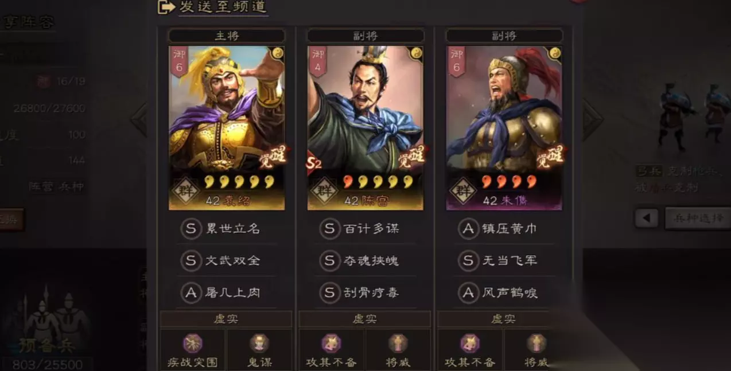731x371 pixels.
Task: Open the 兵种选择 selector button
Action: click(x=697, y=218)
